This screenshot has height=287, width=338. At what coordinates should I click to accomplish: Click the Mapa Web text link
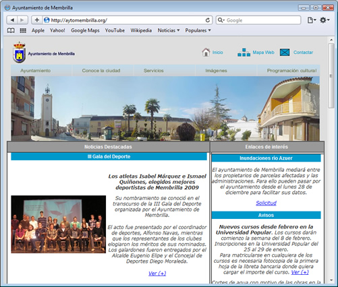263,53
